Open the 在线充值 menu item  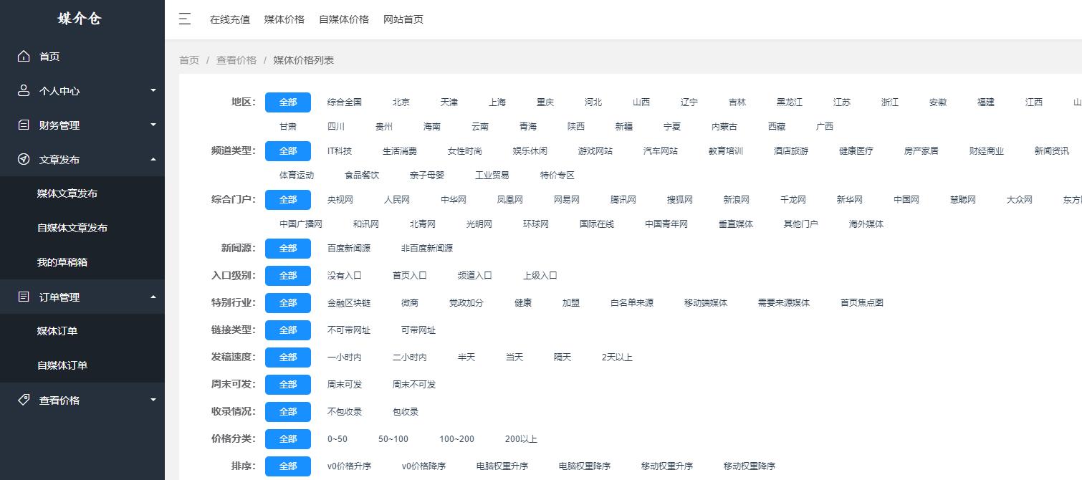tap(229, 19)
